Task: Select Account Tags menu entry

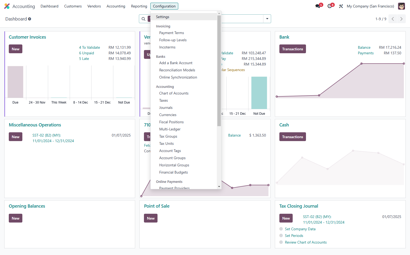Action: click(x=184, y=151)
